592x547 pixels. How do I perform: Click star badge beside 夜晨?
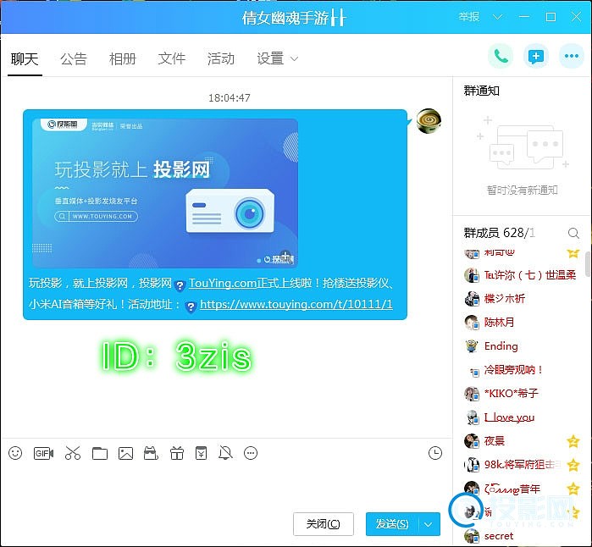[573, 440]
